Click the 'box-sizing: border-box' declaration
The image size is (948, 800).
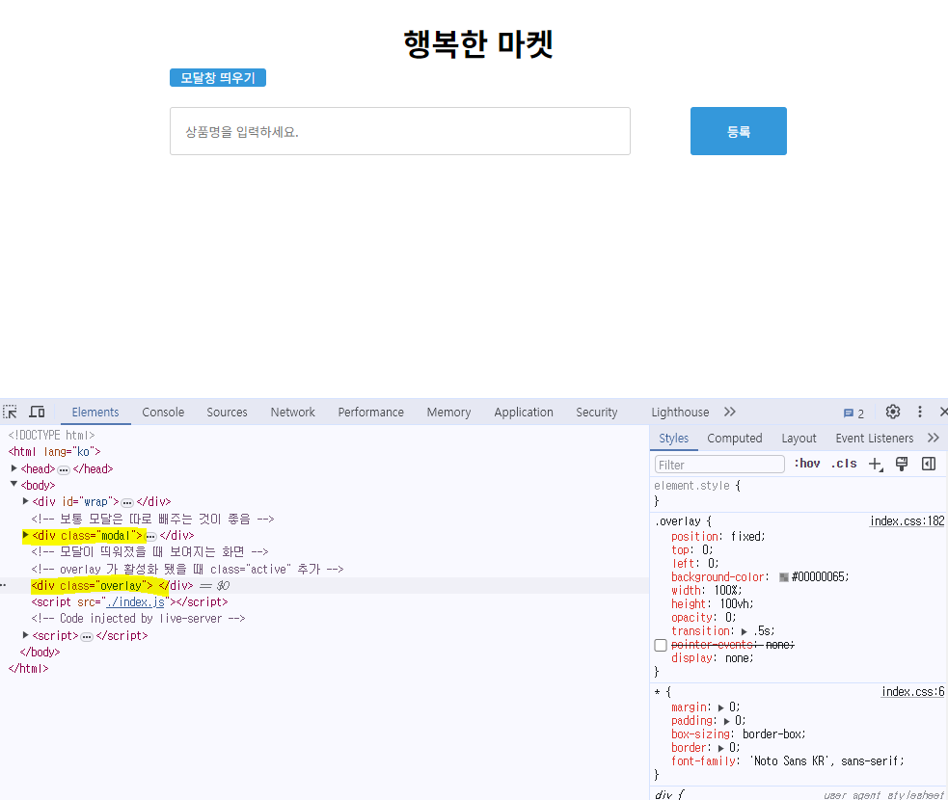click(x=738, y=734)
